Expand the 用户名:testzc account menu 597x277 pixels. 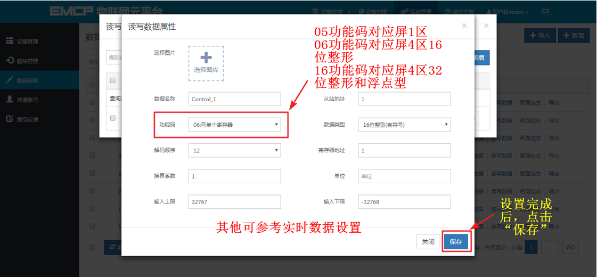(x=508, y=12)
